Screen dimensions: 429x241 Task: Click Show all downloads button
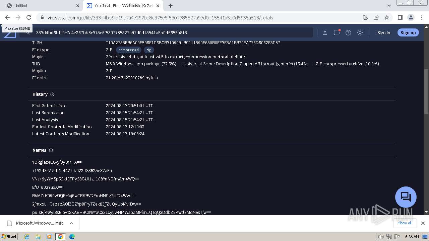click(405, 223)
